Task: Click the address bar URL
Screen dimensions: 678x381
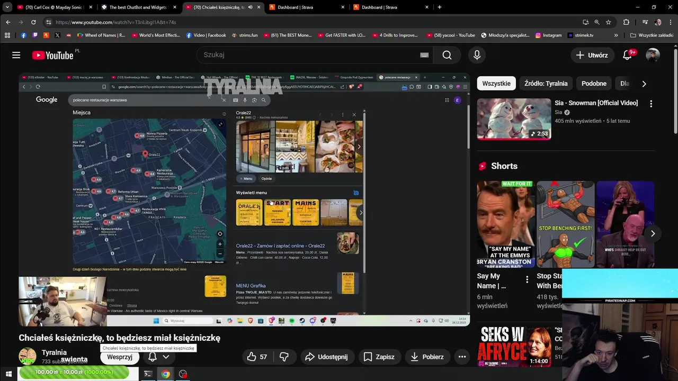Action: click(x=115, y=22)
